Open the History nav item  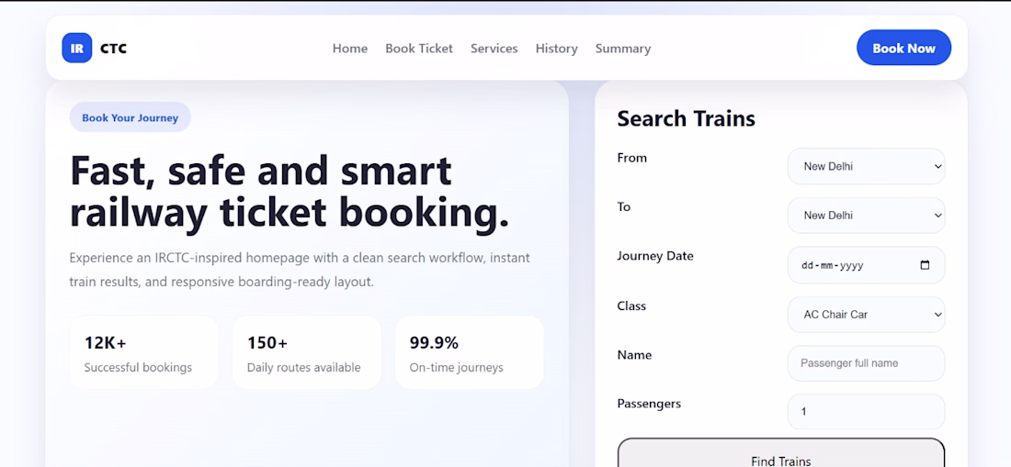click(x=556, y=49)
